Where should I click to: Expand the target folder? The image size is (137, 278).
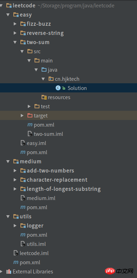(x=22, y=116)
